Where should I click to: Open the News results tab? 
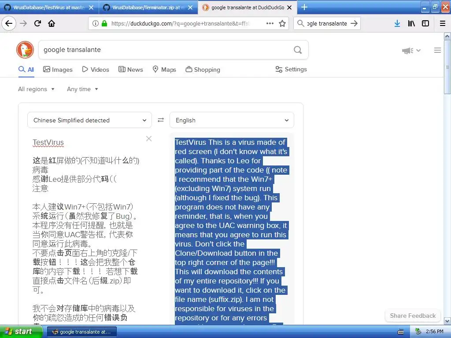pos(130,69)
